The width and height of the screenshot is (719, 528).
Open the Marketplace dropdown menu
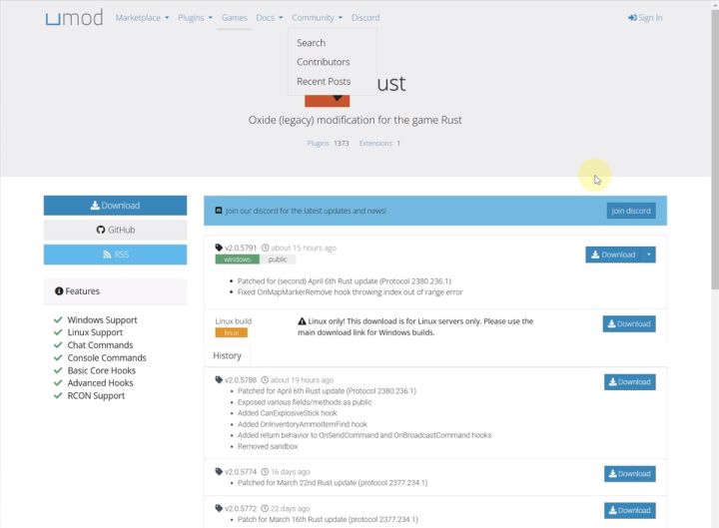(142, 18)
